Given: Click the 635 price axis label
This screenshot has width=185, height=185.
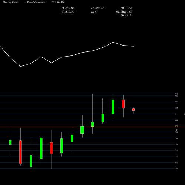Looking at the screenshot, I should point(176,169).
